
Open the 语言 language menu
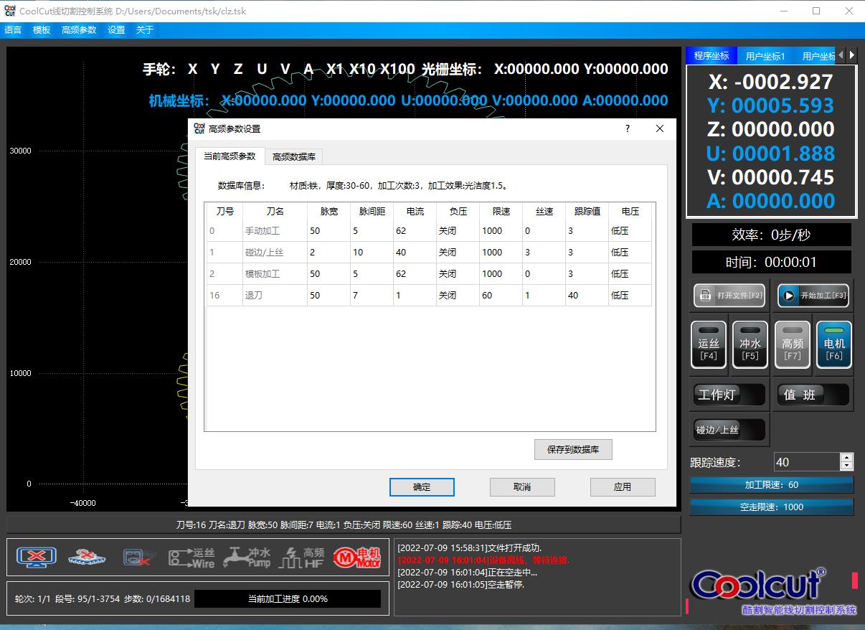14,30
